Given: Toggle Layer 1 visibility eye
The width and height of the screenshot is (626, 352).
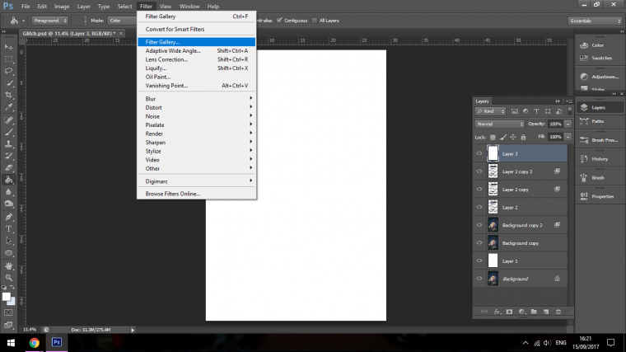Looking at the screenshot, I should click(x=479, y=260).
